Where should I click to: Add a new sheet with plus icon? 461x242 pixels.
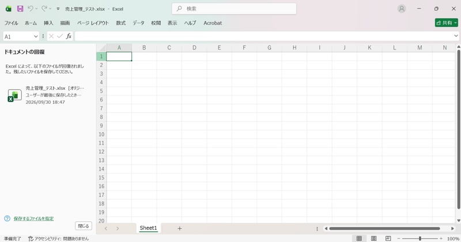[x=180, y=229]
